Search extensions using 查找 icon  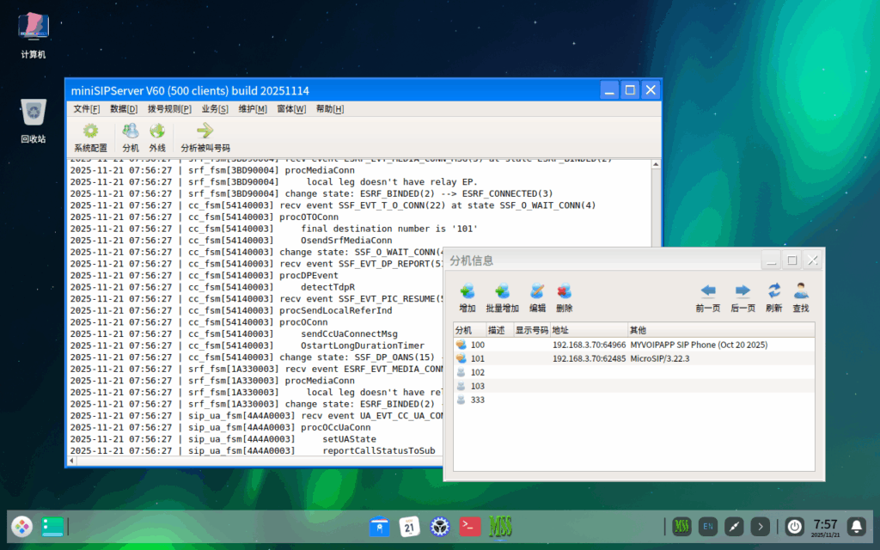(x=801, y=296)
